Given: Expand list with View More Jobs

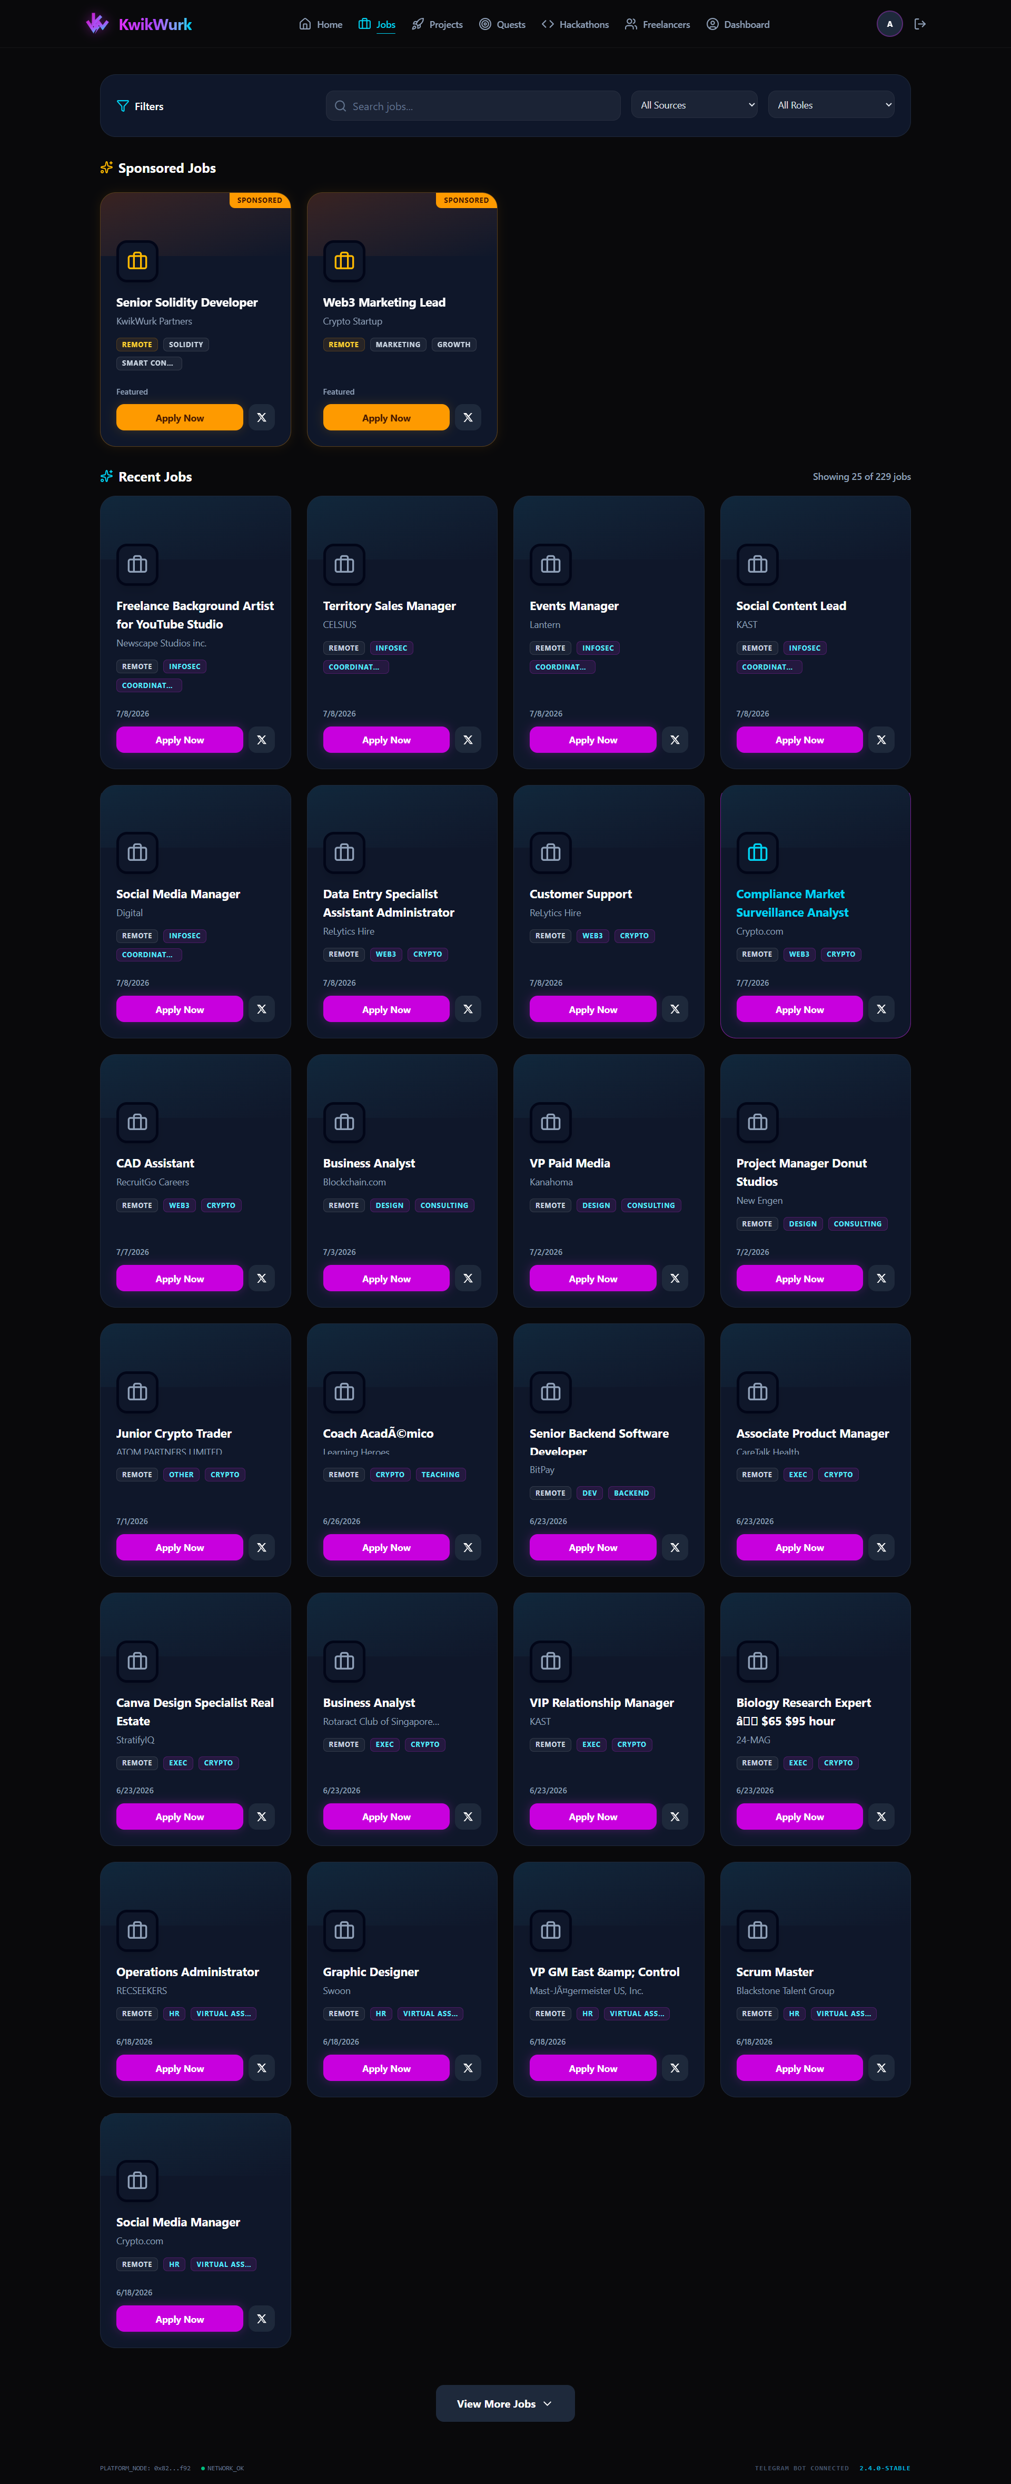Looking at the screenshot, I should tap(505, 2403).
